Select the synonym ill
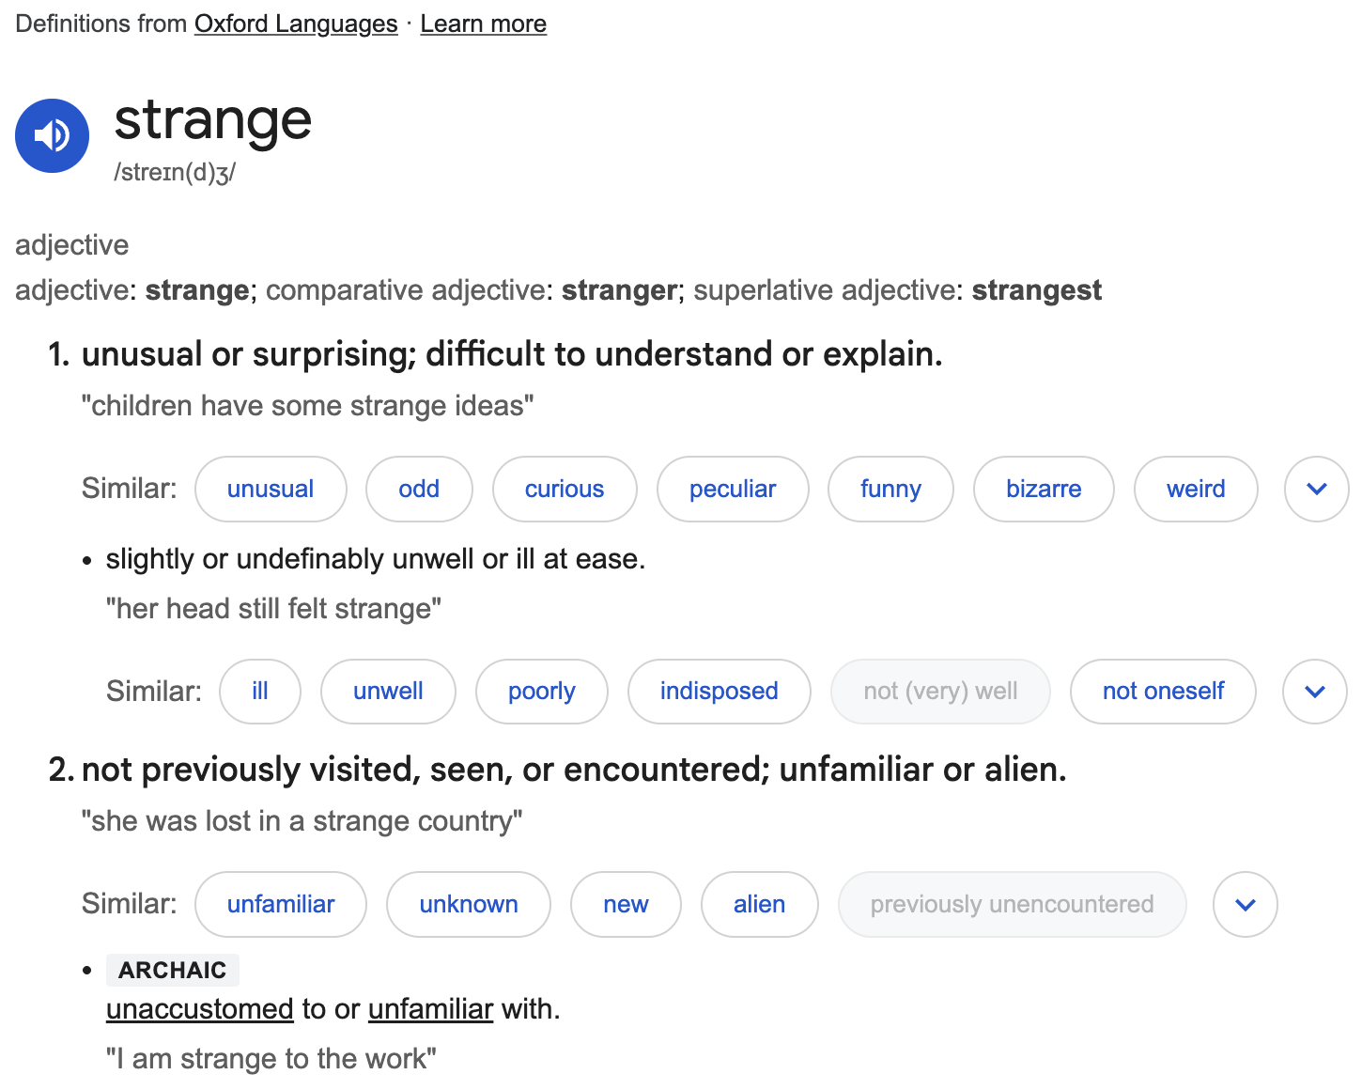Image resolution: width=1362 pixels, height=1090 pixels. (260, 692)
